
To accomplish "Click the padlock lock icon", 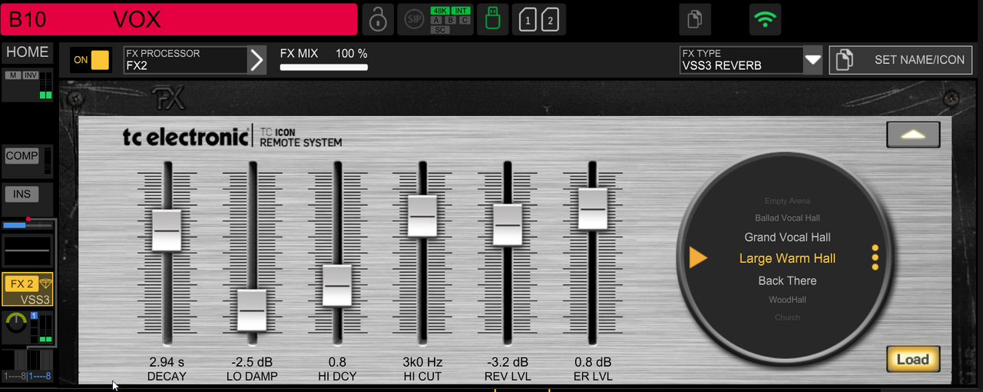I will [x=378, y=19].
